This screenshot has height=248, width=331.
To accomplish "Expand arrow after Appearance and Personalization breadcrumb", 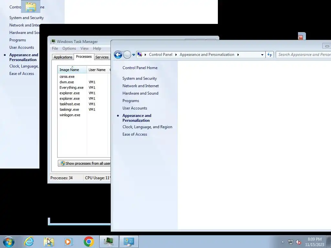I will point(238,55).
